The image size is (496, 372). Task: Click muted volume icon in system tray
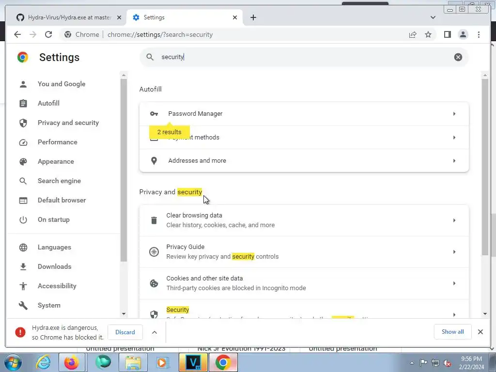coord(447,363)
